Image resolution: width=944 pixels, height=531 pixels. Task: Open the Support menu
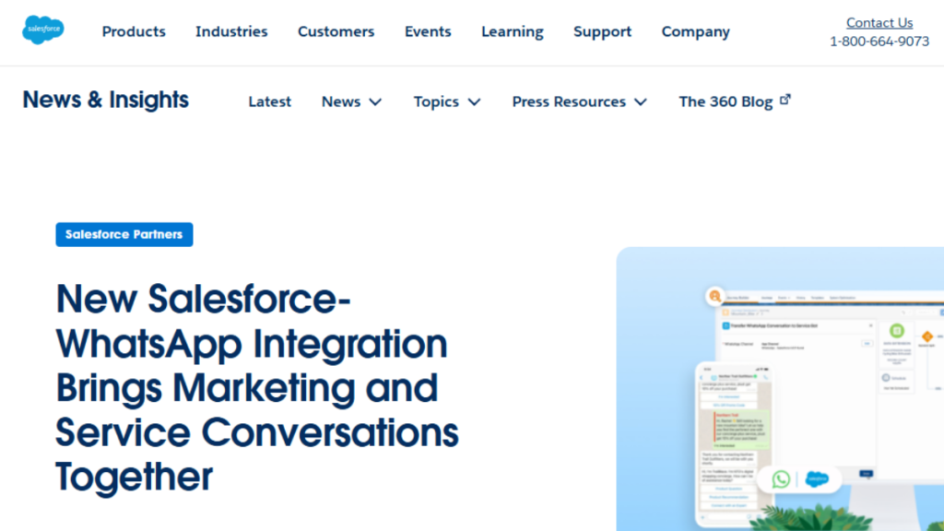pos(602,31)
